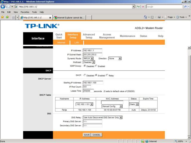Open the router Status section
The image size is (191, 143).
coord(143,36)
